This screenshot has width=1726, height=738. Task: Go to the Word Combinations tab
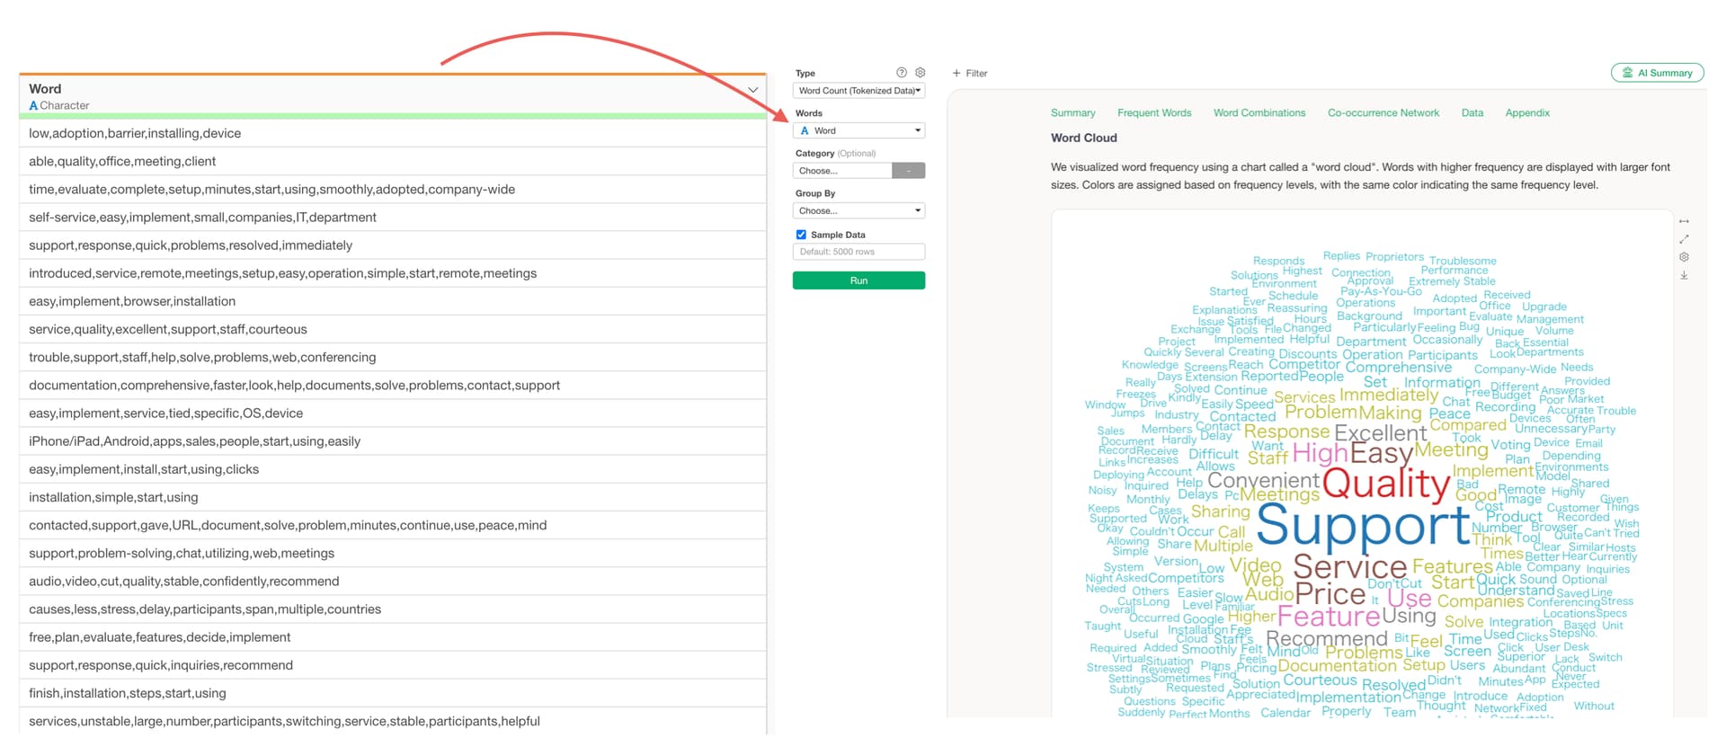[x=1259, y=113]
